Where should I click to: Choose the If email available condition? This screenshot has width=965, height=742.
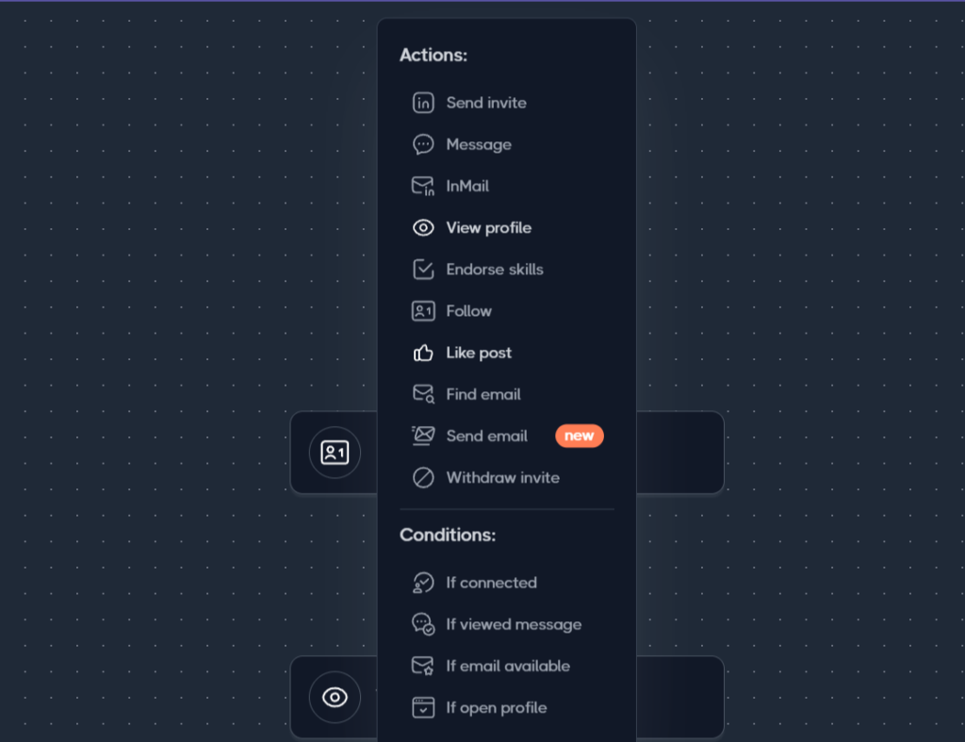point(508,667)
